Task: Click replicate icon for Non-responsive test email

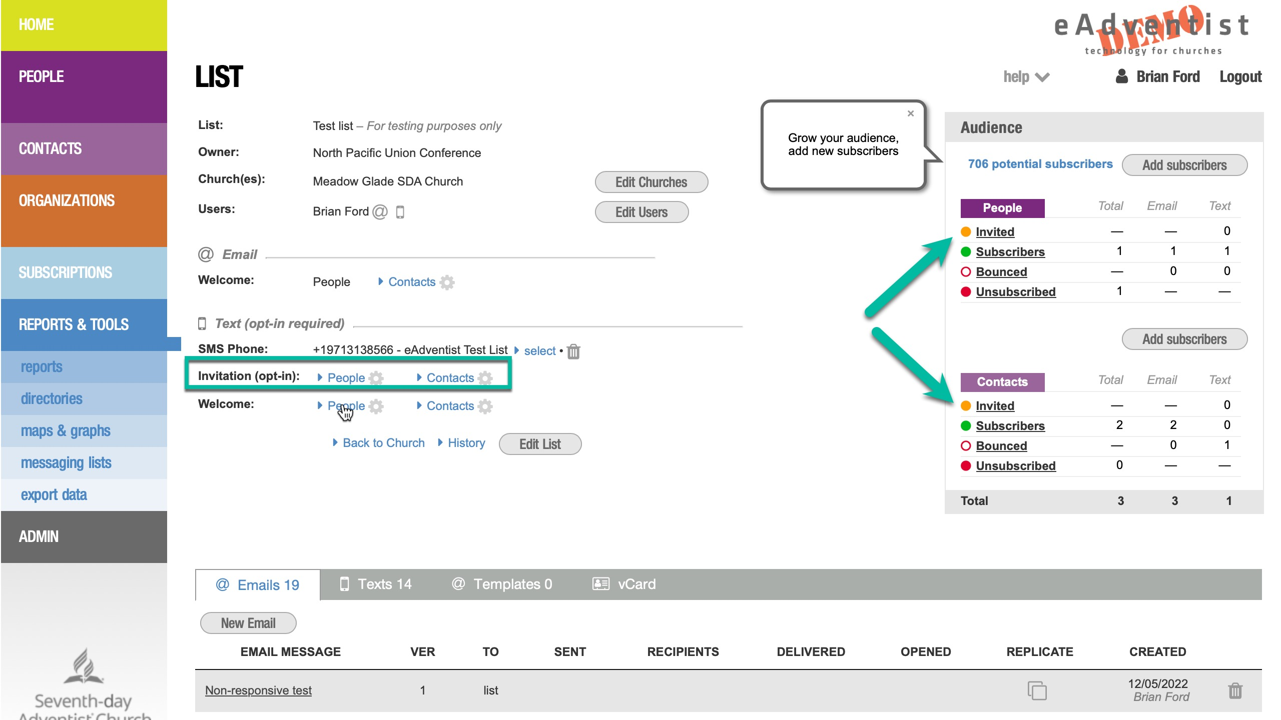Action: tap(1037, 690)
